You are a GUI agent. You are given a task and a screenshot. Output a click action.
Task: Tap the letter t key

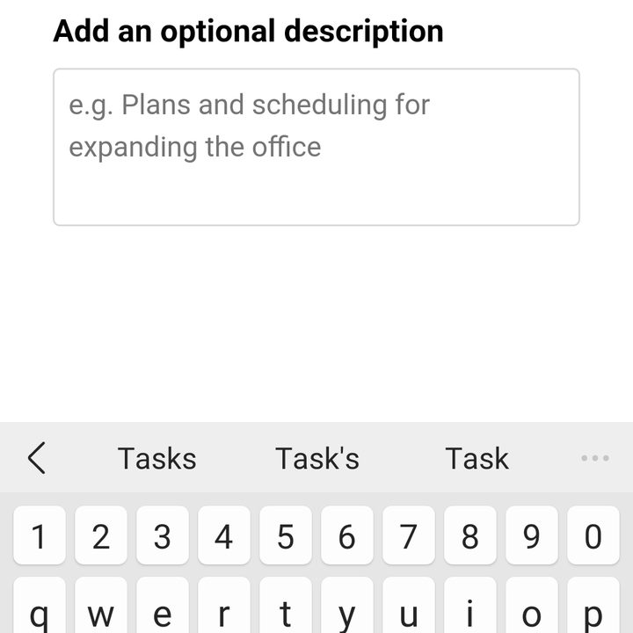coord(286,606)
